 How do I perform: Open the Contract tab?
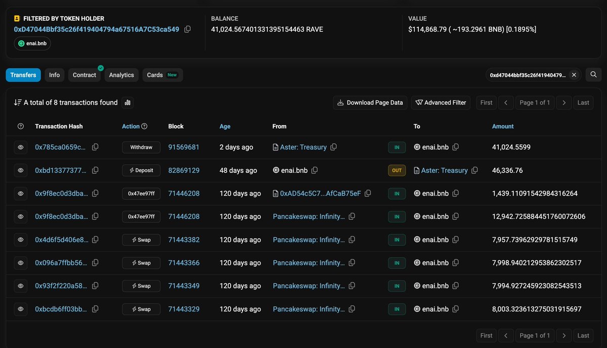click(x=84, y=75)
